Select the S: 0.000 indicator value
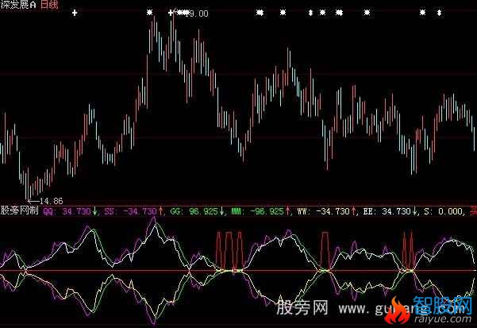 tap(443, 211)
